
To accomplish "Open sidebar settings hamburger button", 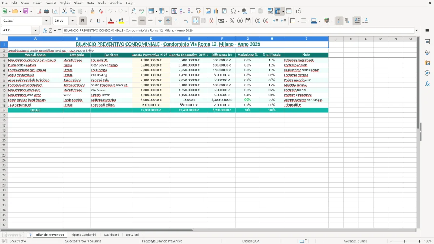I will click(x=427, y=31).
